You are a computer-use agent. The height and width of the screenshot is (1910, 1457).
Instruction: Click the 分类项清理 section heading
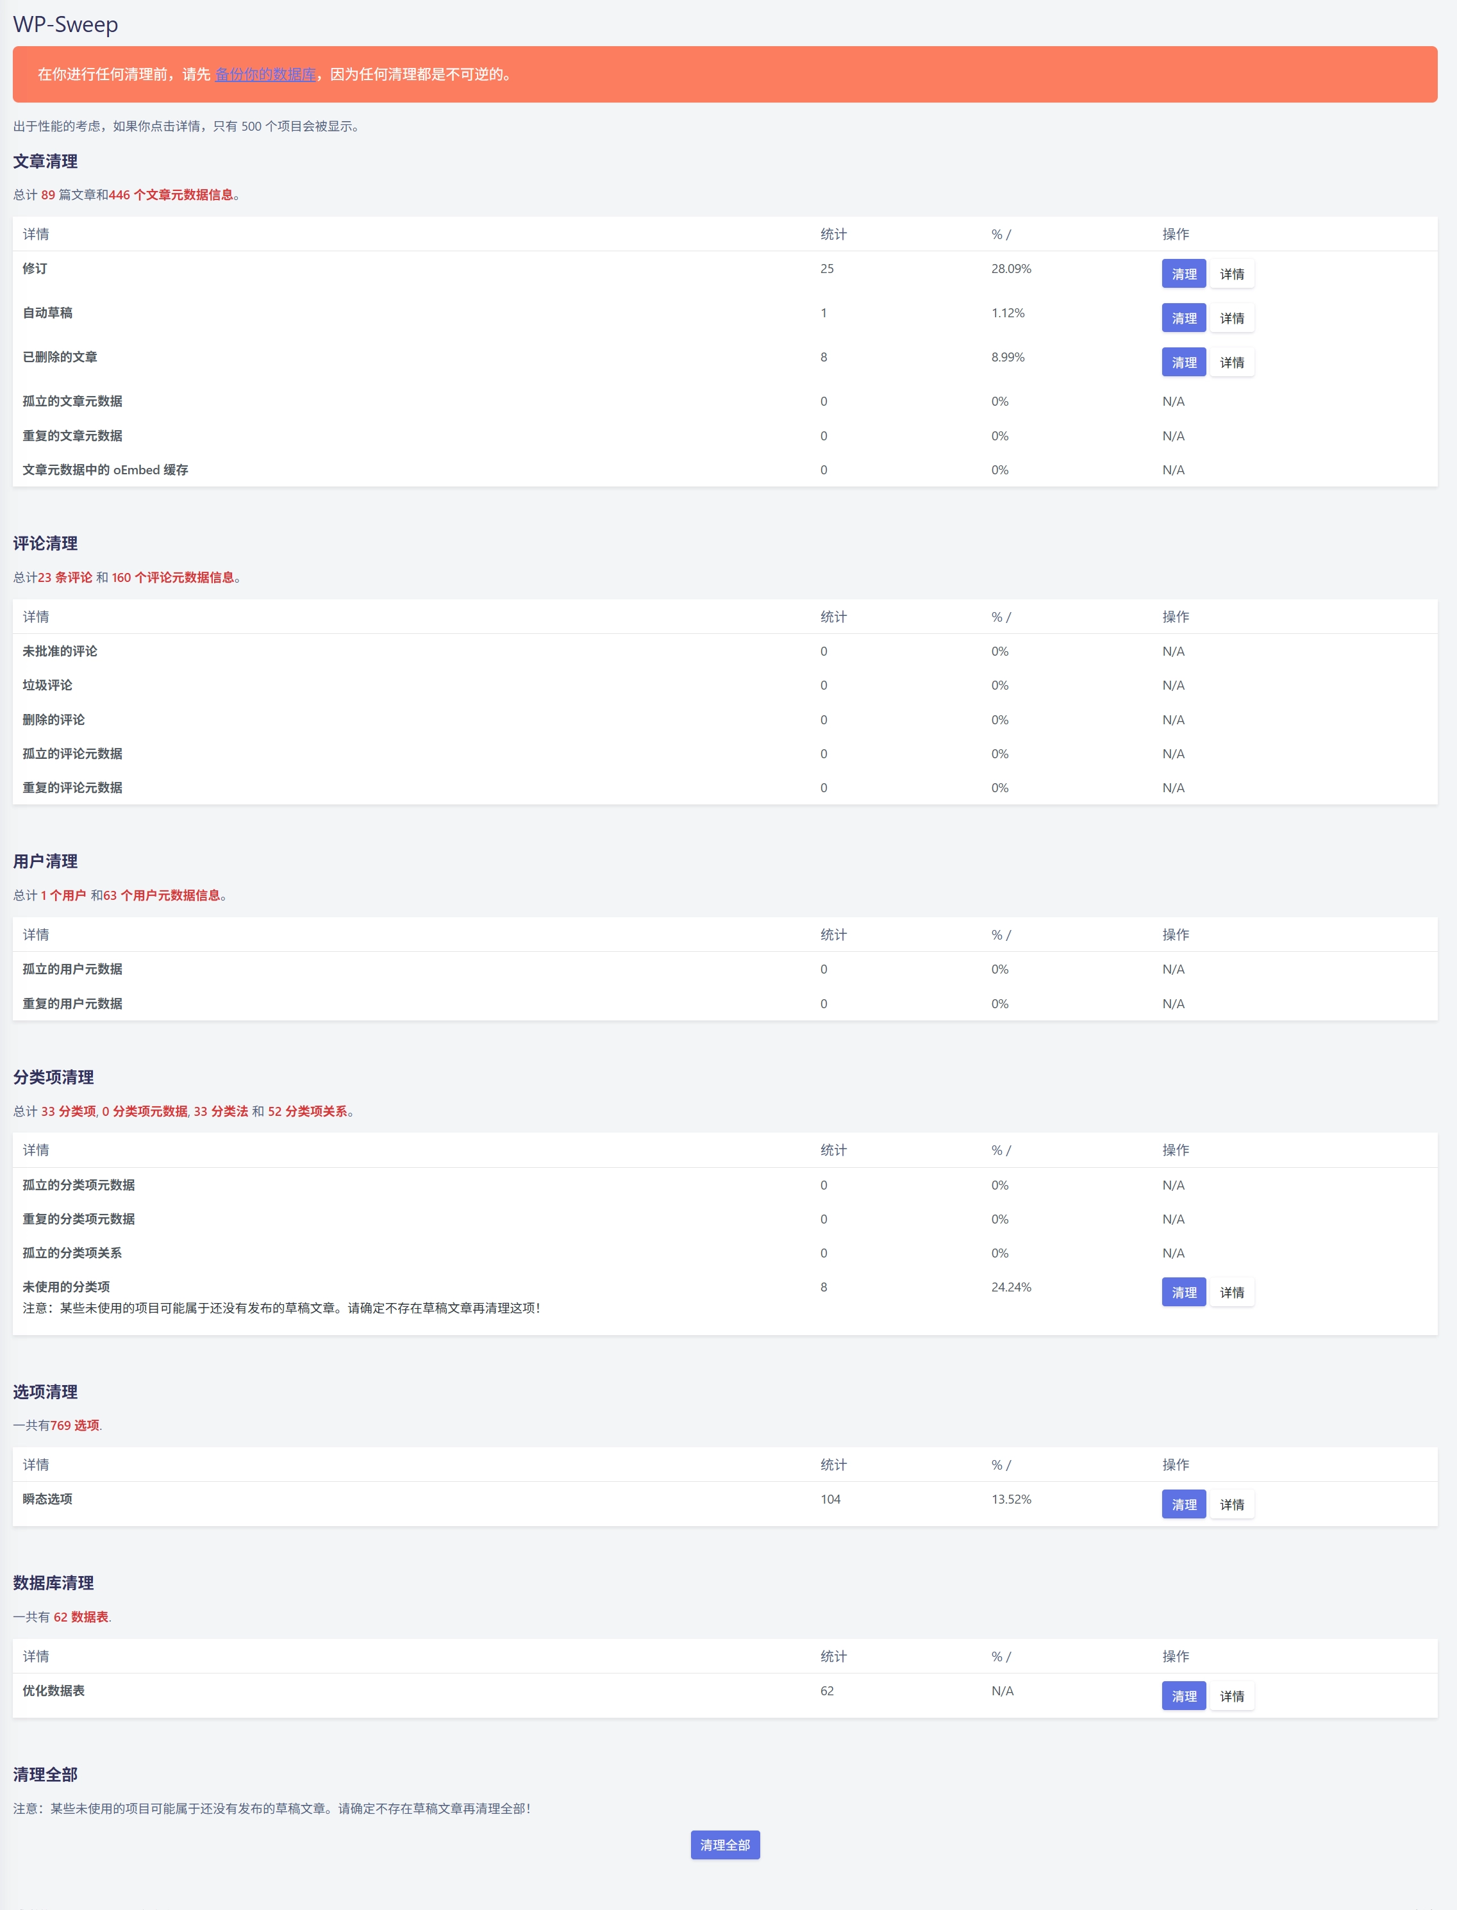pos(53,1077)
